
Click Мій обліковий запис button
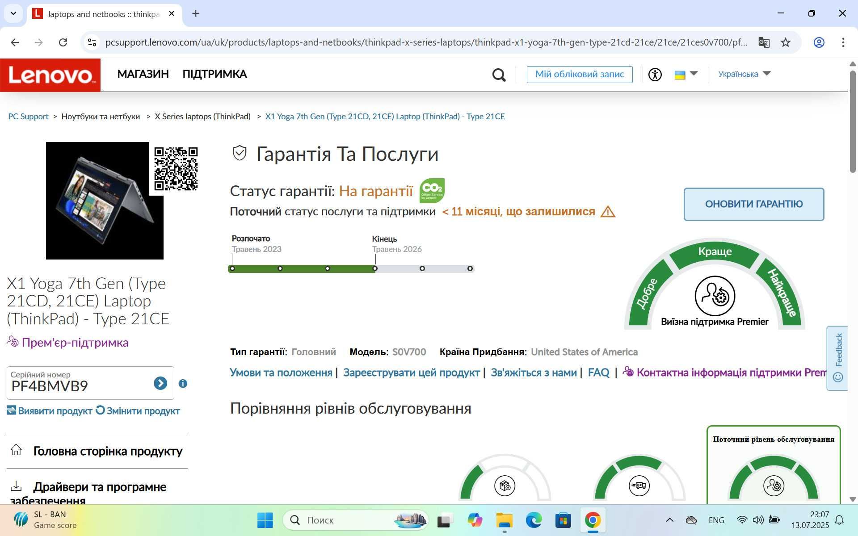(580, 74)
